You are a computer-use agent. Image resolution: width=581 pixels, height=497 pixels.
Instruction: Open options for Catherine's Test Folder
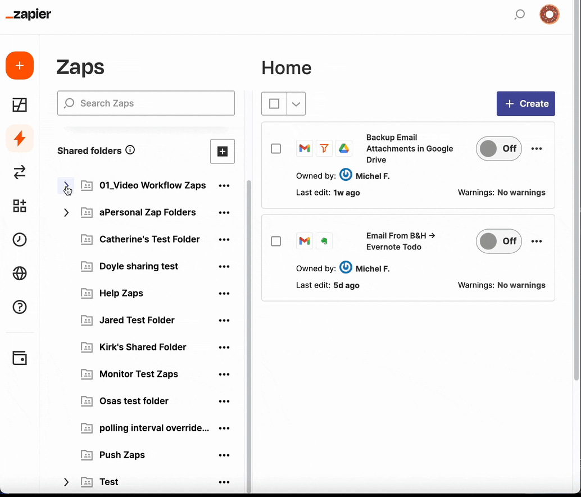click(x=224, y=240)
